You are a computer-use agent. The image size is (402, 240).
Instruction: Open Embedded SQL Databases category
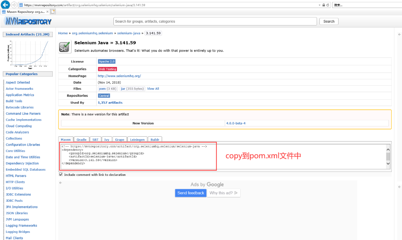tap(26, 169)
